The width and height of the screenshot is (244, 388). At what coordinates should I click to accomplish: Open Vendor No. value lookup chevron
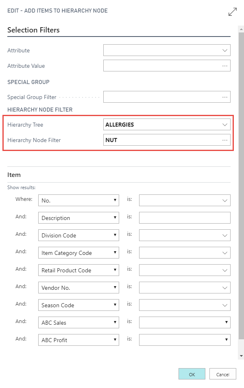[x=224, y=288]
